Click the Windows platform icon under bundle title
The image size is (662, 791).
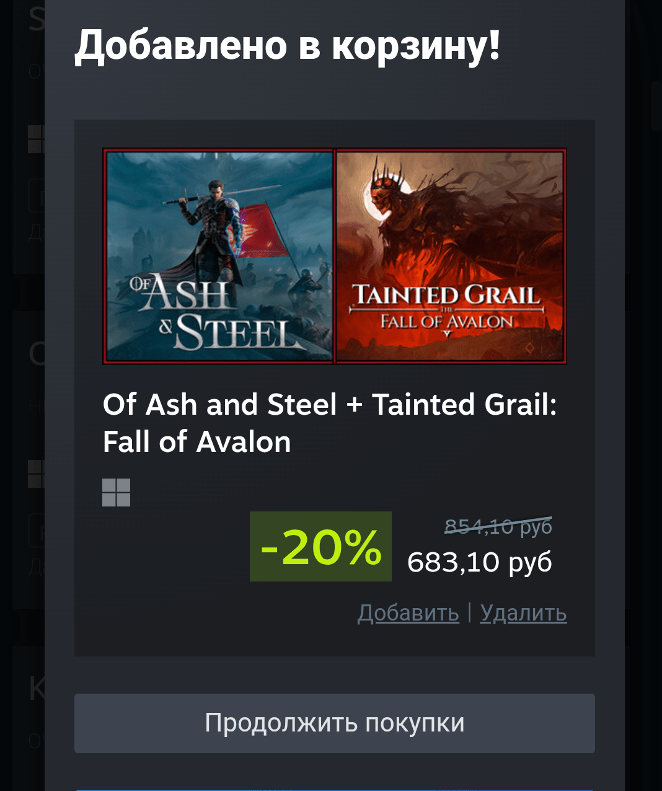pyautogui.click(x=116, y=492)
